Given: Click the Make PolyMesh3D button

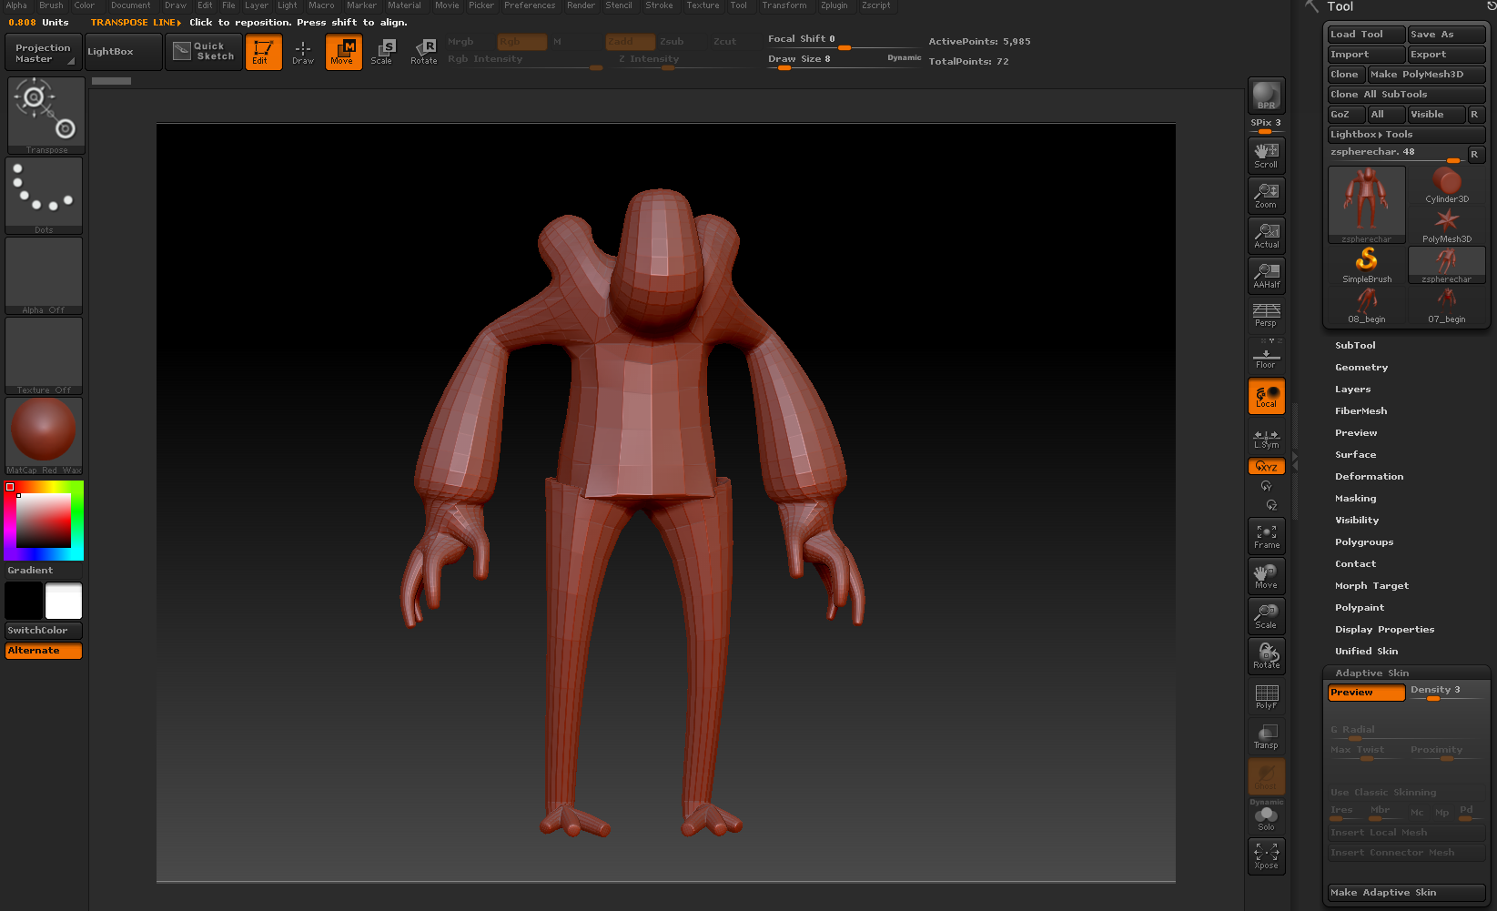Looking at the screenshot, I should point(1426,74).
